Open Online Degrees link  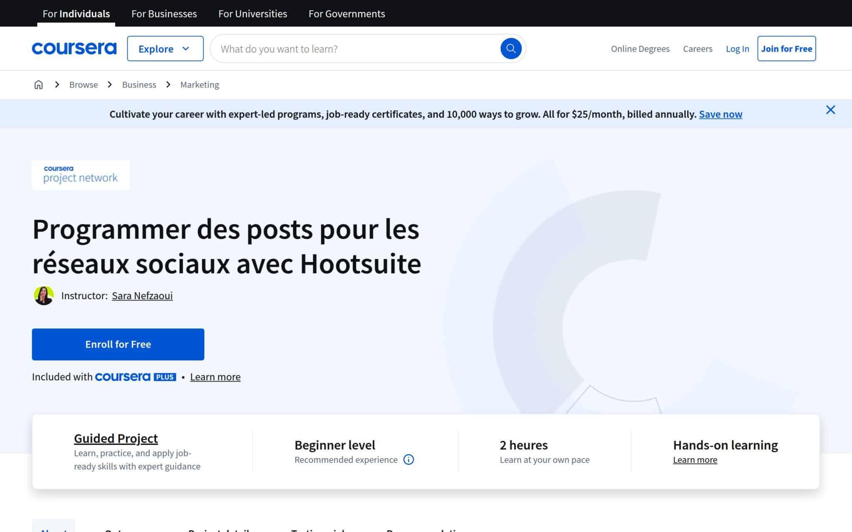(x=640, y=49)
